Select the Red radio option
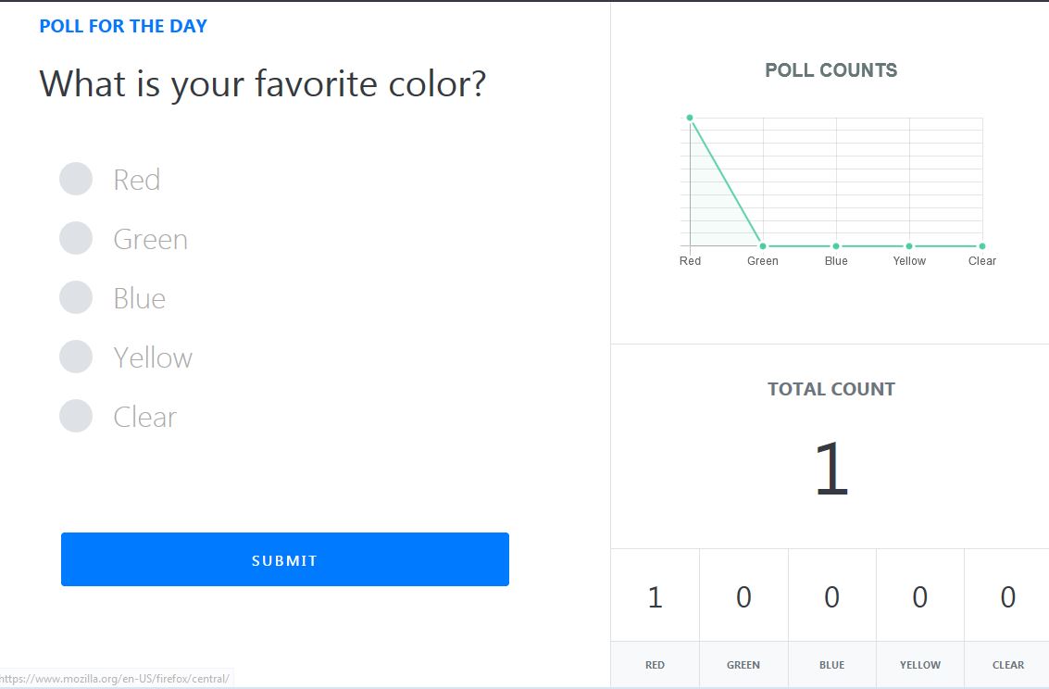The width and height of the screenshot is (1049, 689). coord(76,179)
